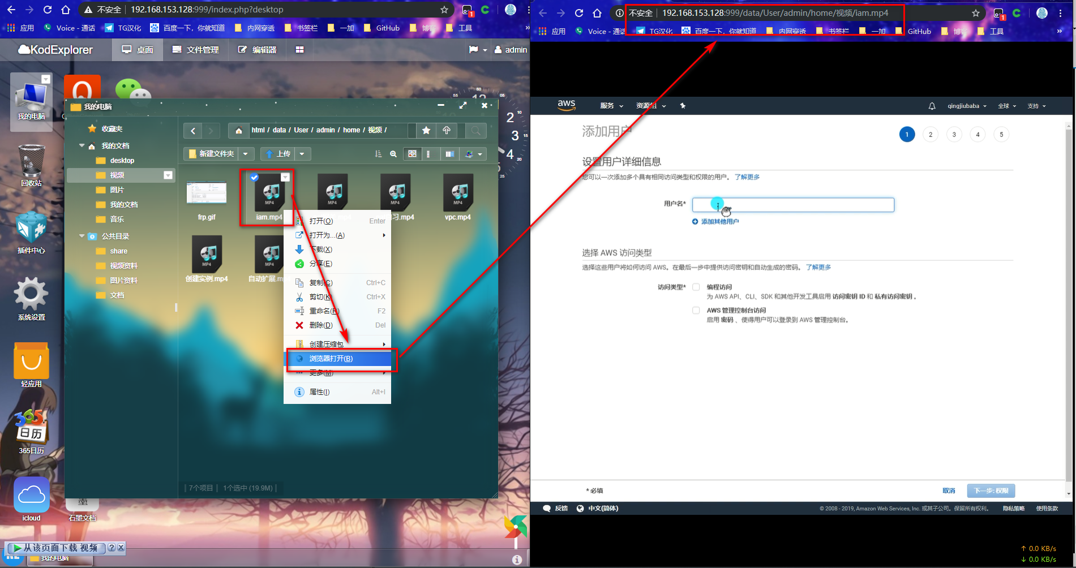This screenshot has width=1076, height=568.
Task: Open the System Settings (系统设置) gear icon
Action: click(32, 299)
